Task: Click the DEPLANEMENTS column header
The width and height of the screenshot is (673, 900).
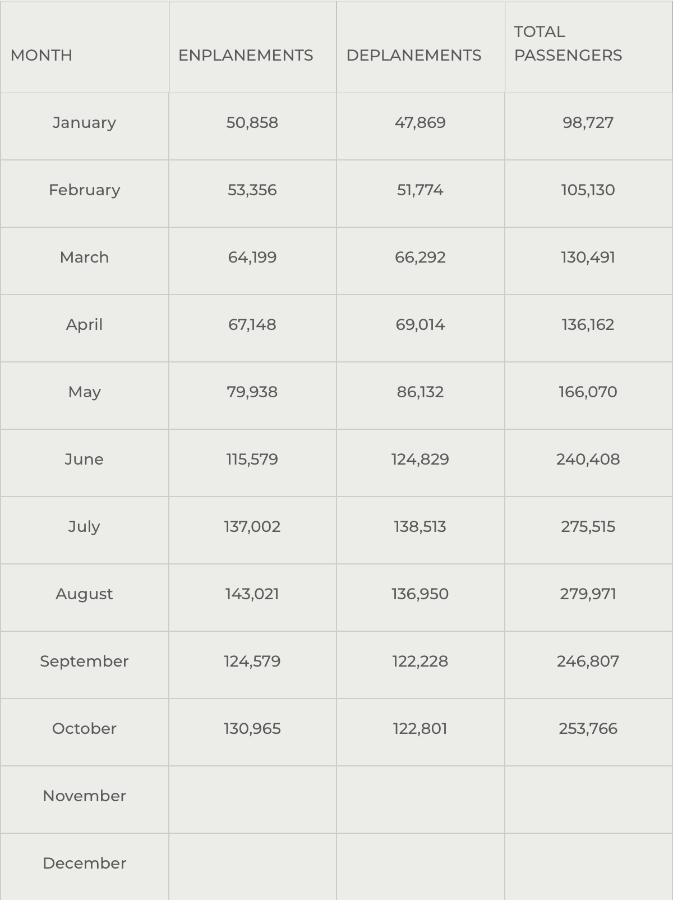Action: 414,55
